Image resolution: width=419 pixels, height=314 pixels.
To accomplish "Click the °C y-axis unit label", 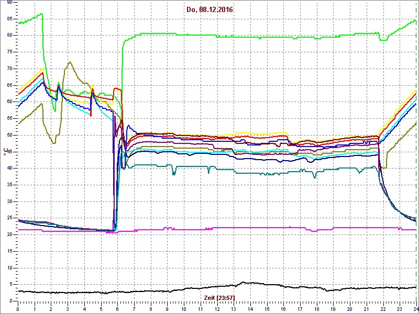I will click(5, 152).
